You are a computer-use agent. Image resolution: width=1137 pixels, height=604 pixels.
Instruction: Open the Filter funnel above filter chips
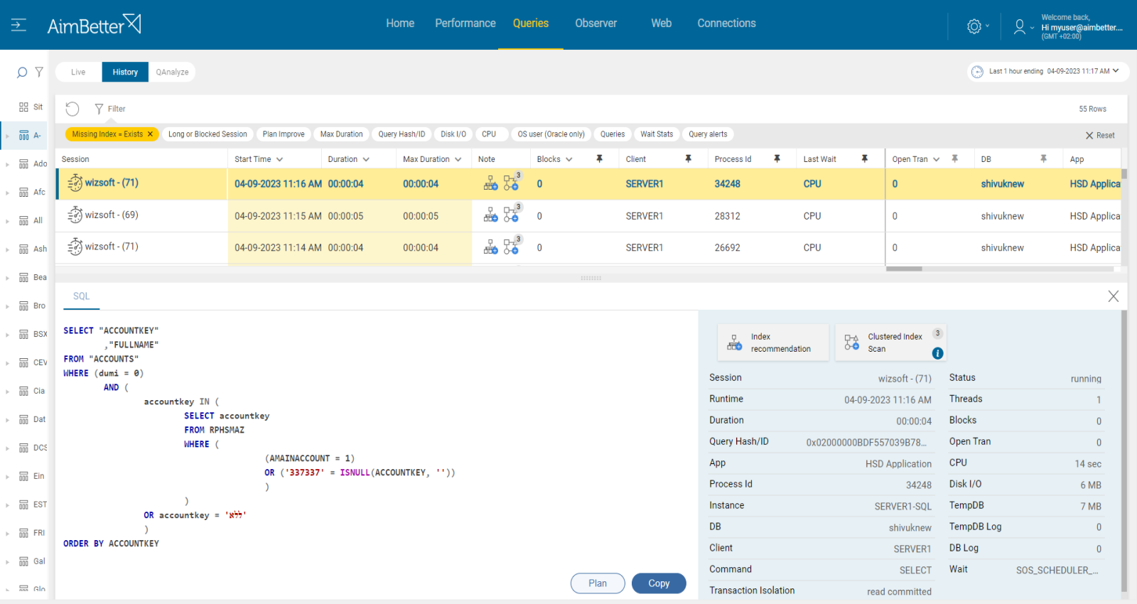coord(99,109)
